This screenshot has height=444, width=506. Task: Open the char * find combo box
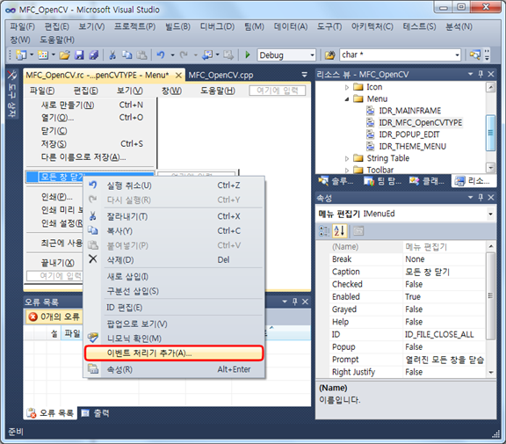tap(458, 55)
